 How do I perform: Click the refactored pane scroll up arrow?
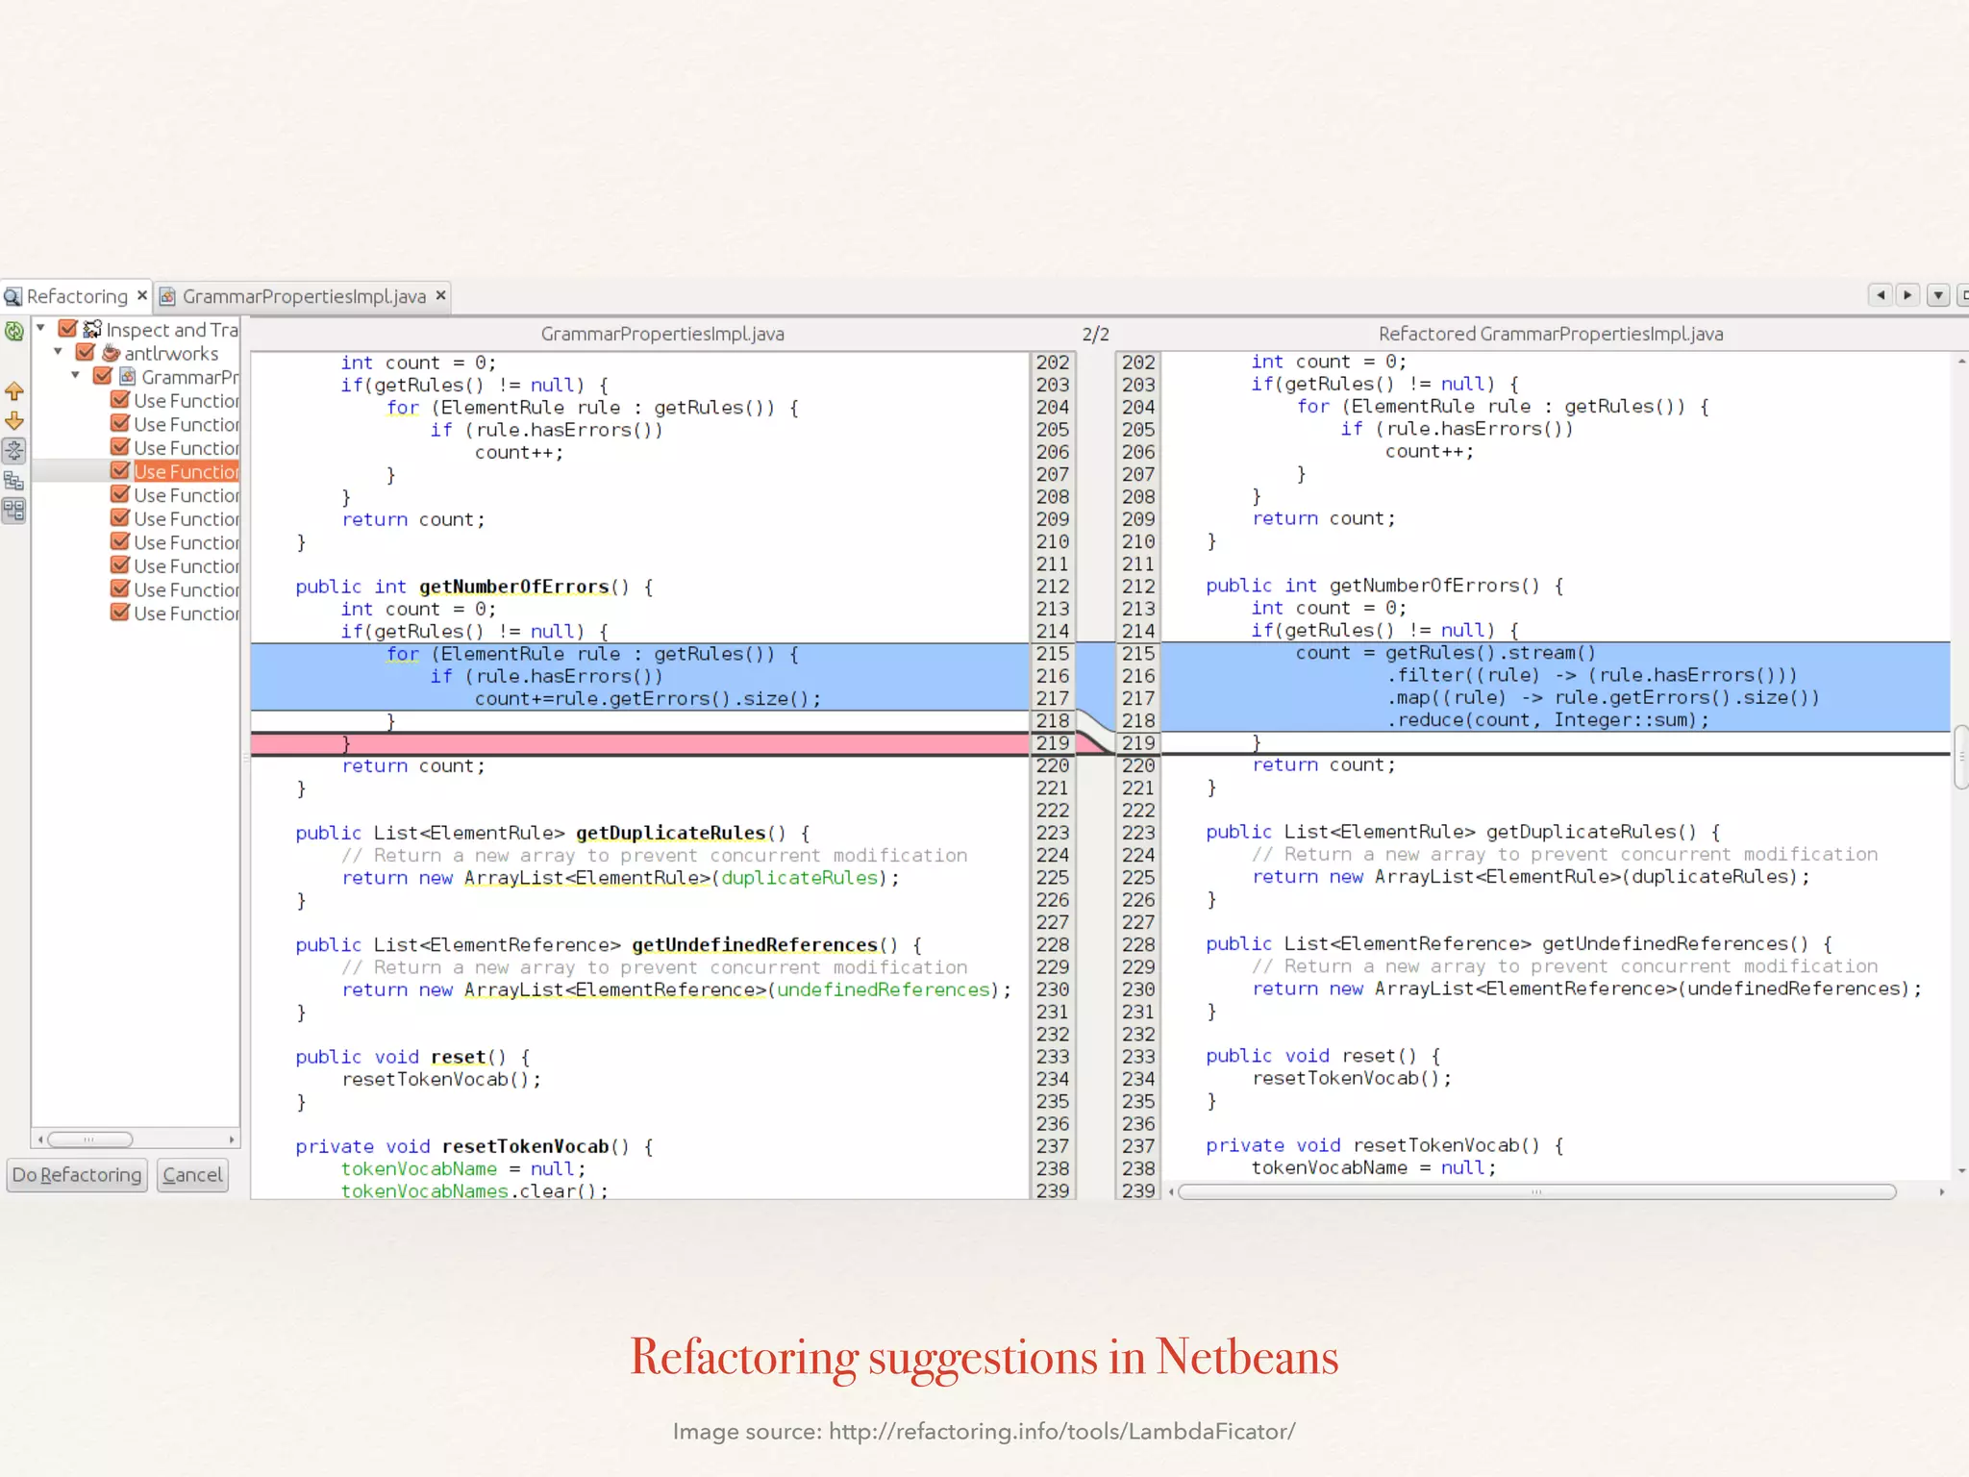[1961, 362]
